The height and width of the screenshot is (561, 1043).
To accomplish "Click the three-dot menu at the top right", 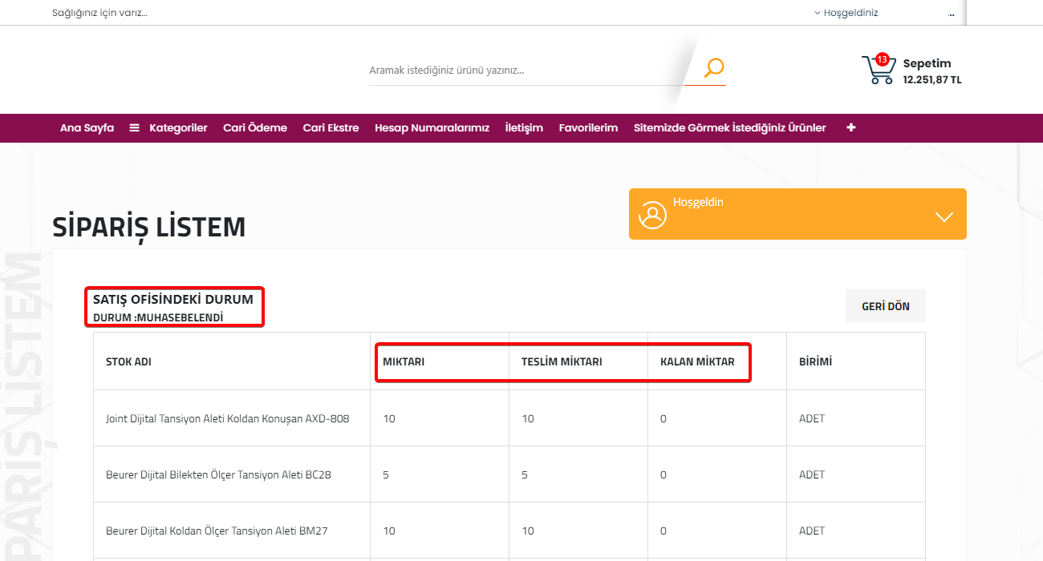I will (952, 15).
